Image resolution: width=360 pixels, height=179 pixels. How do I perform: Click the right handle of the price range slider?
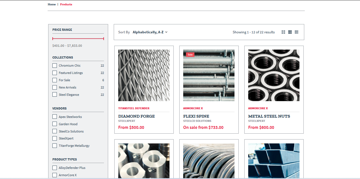click(104, 39)
